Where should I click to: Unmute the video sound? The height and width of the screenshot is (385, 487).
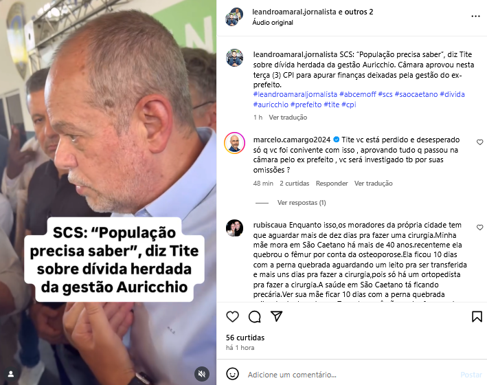point(202,374)
